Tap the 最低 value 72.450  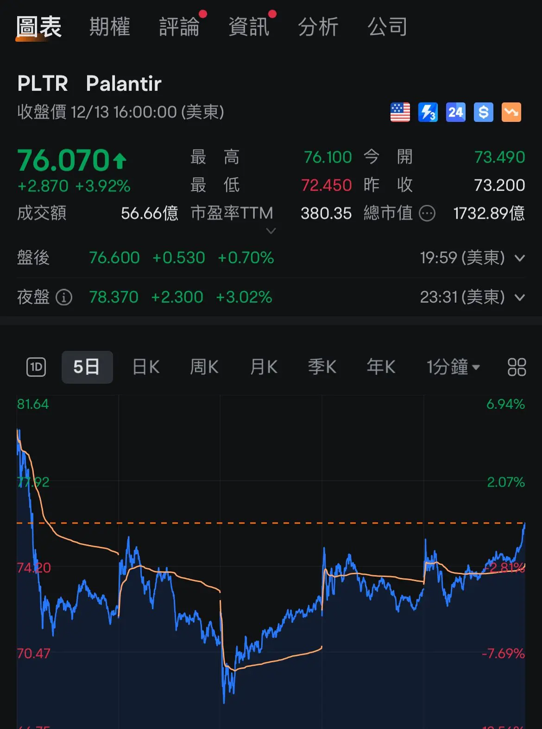click(327, 185)
